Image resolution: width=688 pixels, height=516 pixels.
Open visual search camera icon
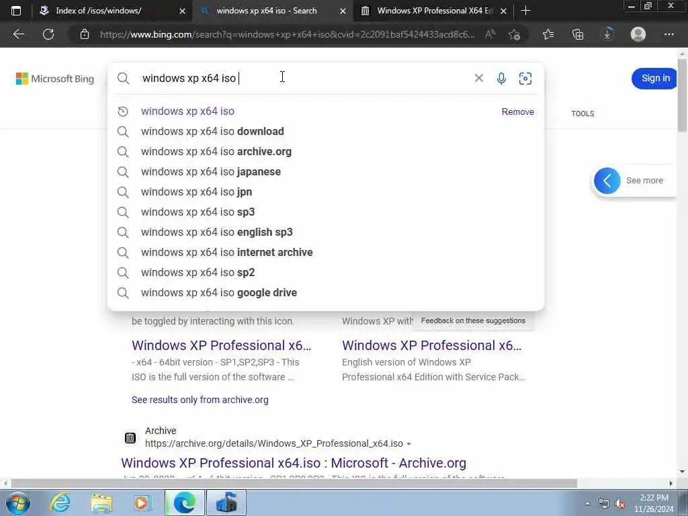525,78
